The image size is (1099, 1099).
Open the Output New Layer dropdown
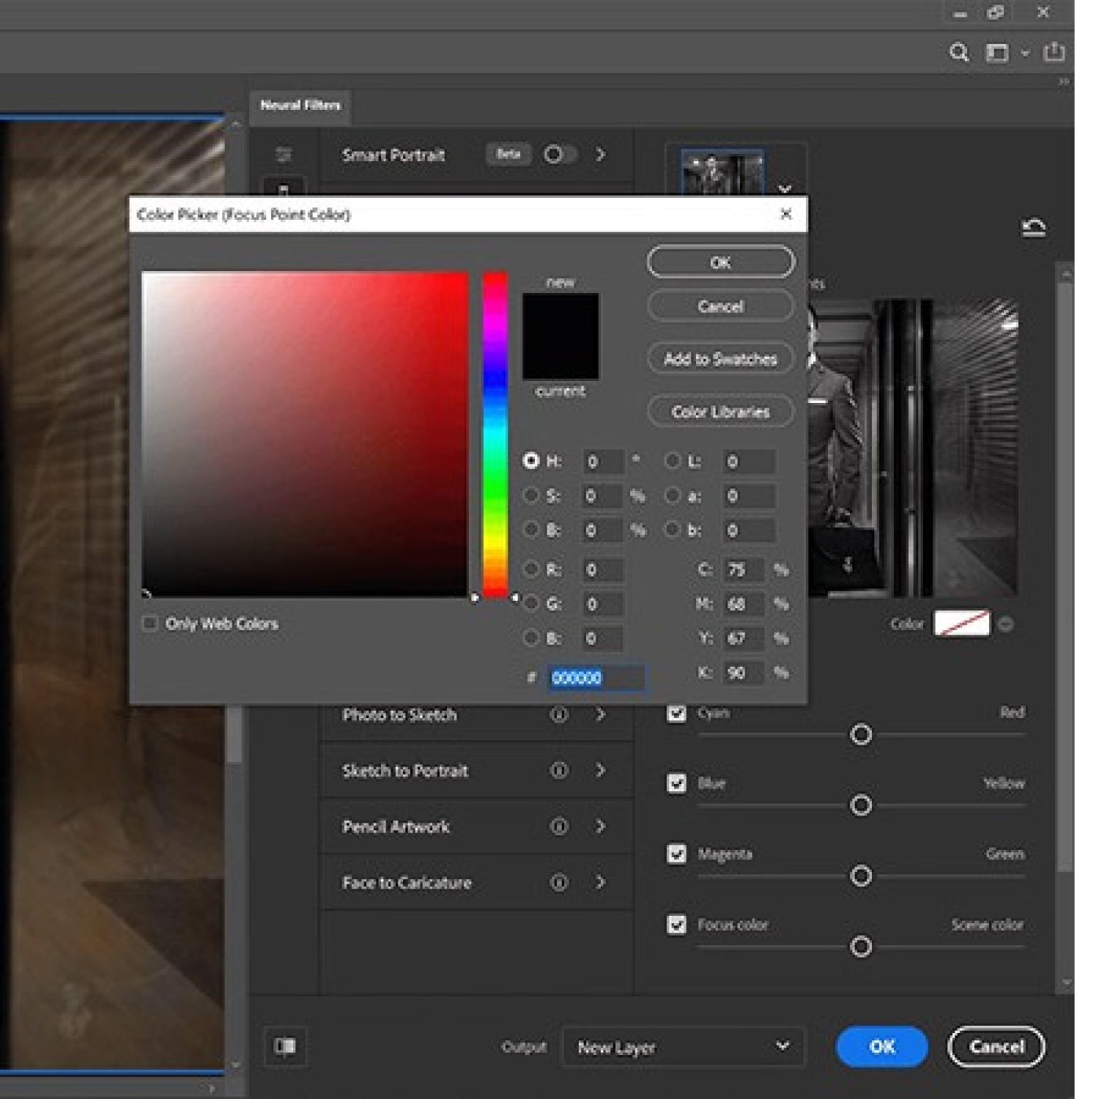pos(682,1047)
